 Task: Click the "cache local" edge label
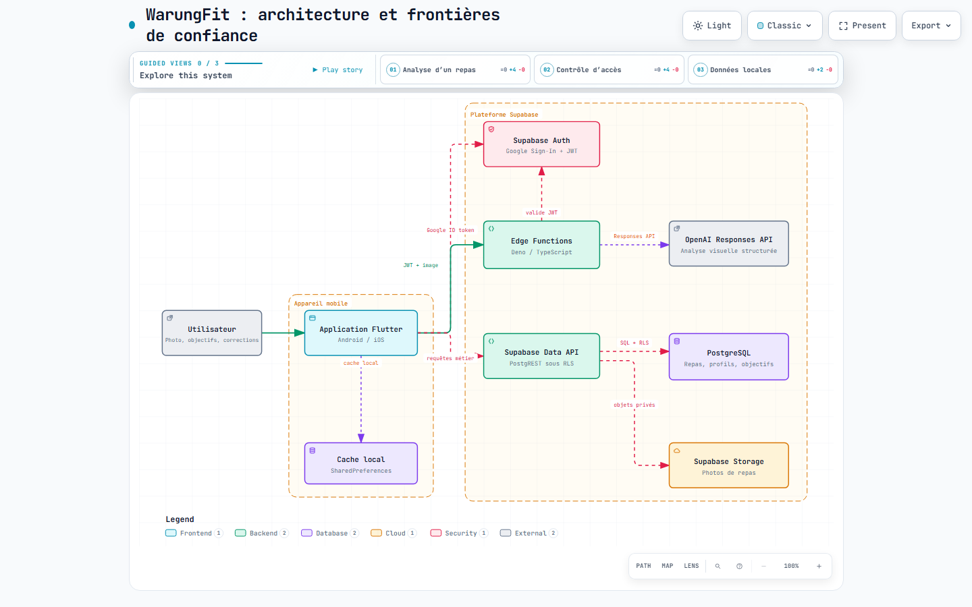361,364
